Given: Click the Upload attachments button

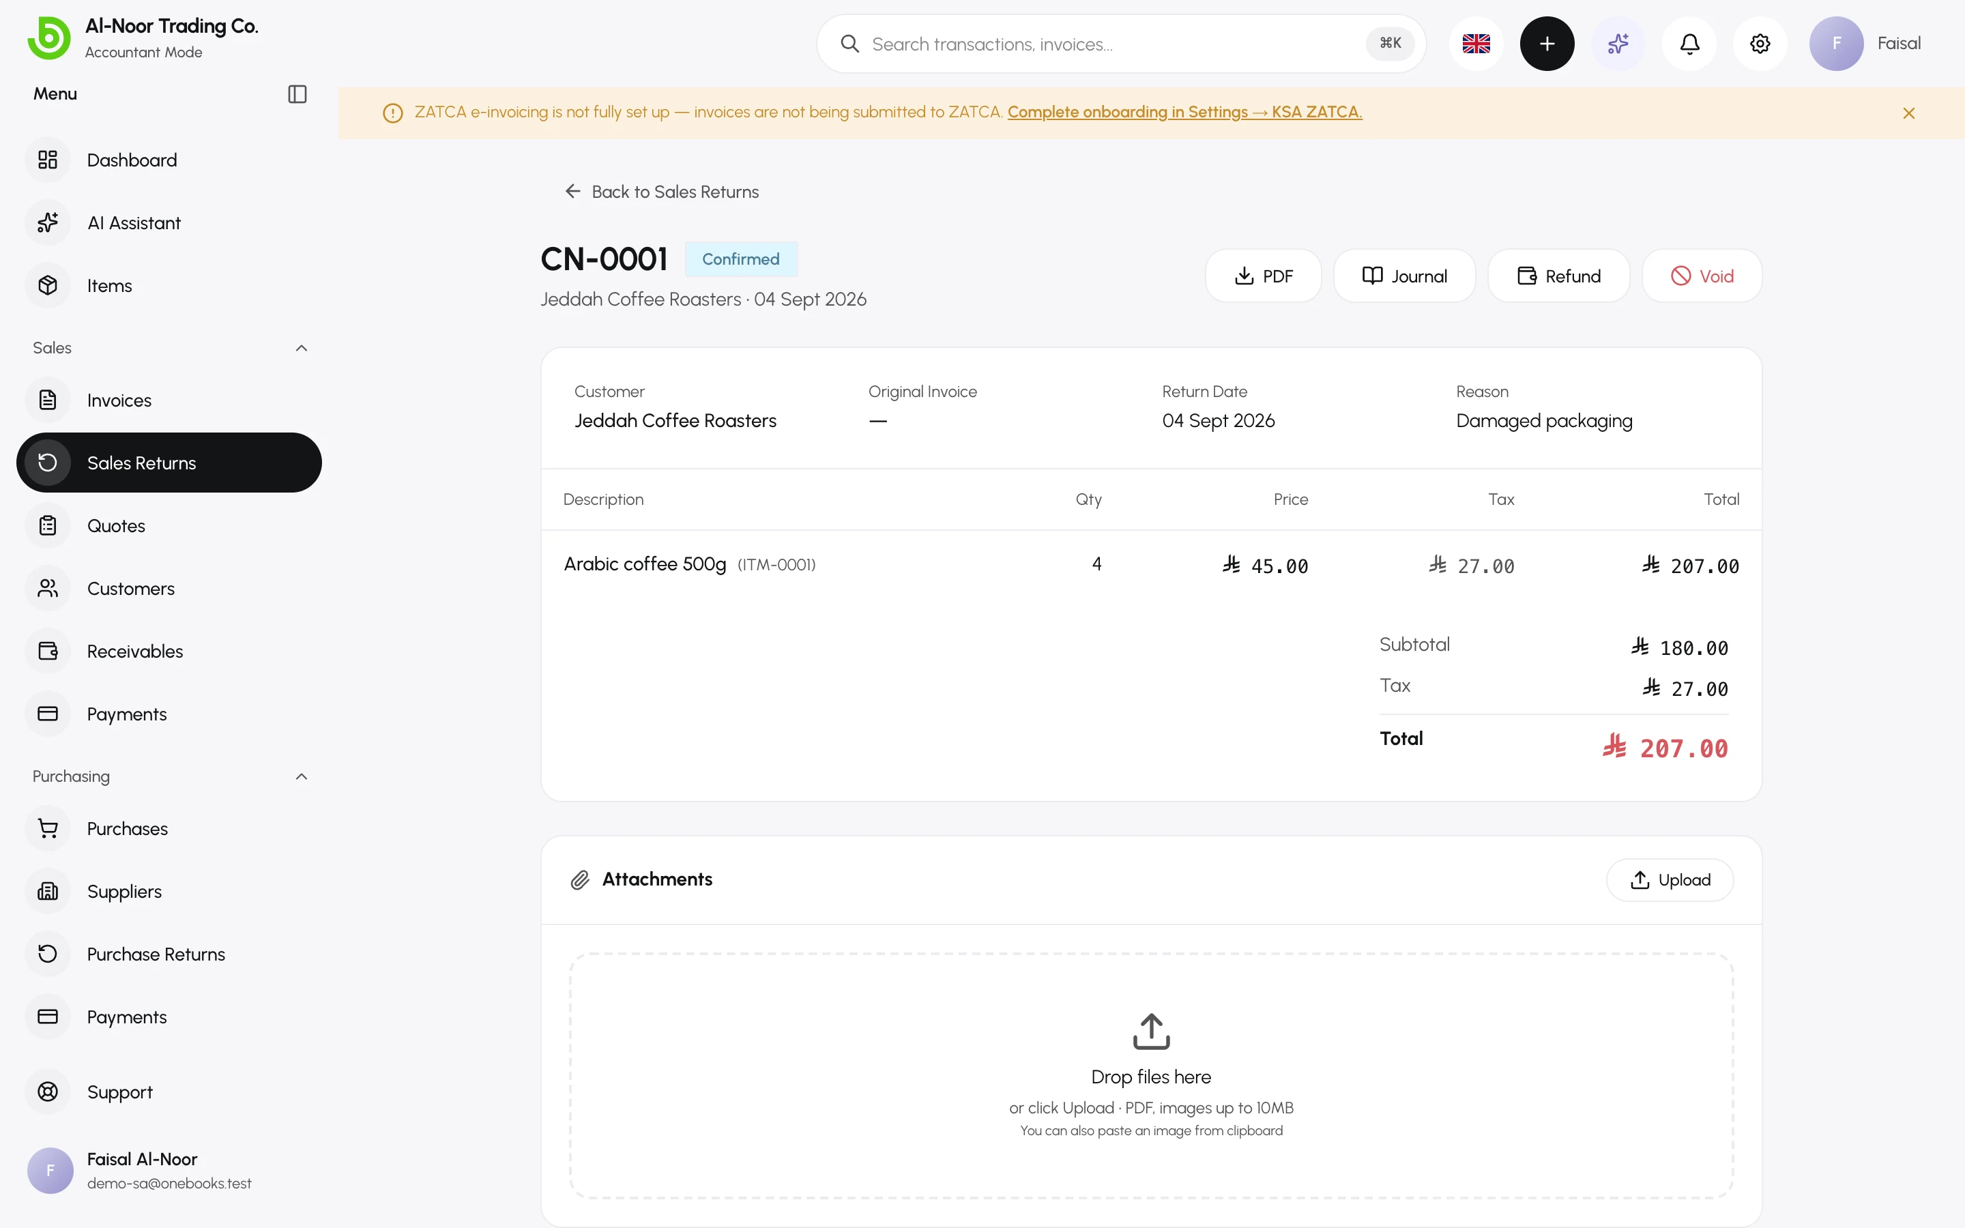Looking at the screenshot, I should pyautogui.click(x=1670, y=880).
